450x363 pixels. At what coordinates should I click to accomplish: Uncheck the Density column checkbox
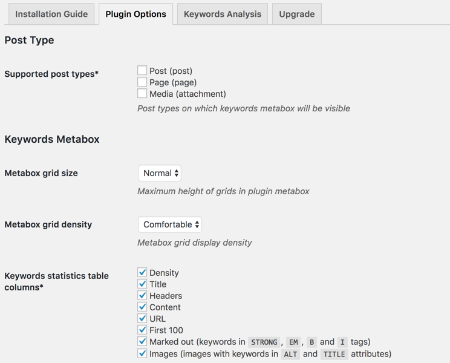pos(142,273)
